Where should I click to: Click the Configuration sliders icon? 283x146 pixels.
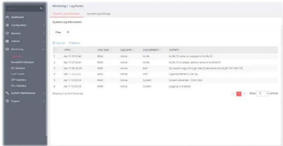[x=8, y=25]
